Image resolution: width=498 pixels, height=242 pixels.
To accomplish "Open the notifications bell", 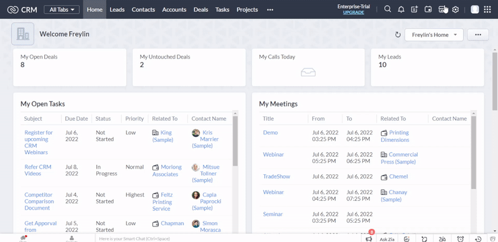I will (401, 9).
